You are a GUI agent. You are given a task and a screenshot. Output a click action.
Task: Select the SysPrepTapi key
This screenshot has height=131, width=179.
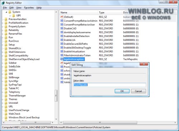tap(15, 85)
